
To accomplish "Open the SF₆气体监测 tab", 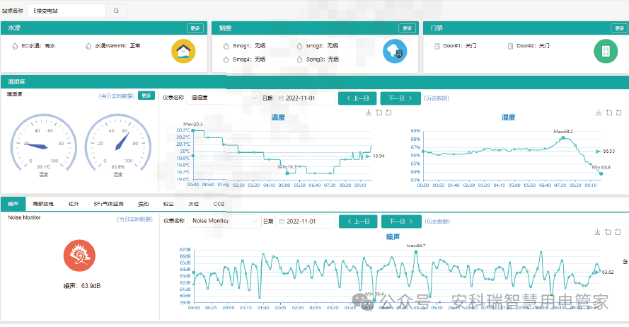I will (108, 204).
